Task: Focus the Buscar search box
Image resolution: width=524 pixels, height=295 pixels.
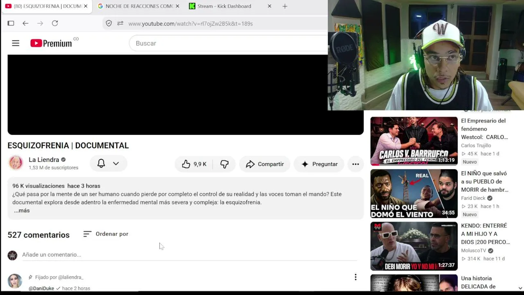Action: [x=228, y=43]
